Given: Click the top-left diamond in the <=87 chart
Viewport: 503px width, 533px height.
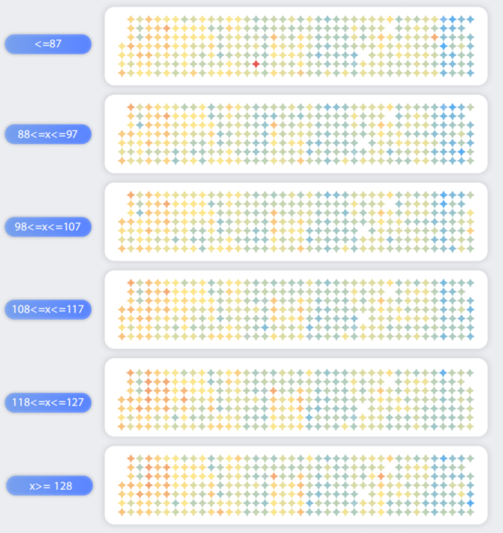Looking at the screenshot, I should click(x=131, y=19).
